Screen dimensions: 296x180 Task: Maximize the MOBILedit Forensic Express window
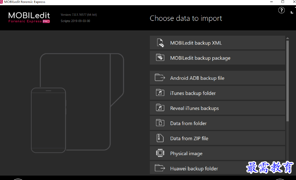pyautogui.click(x=283, y=2)
